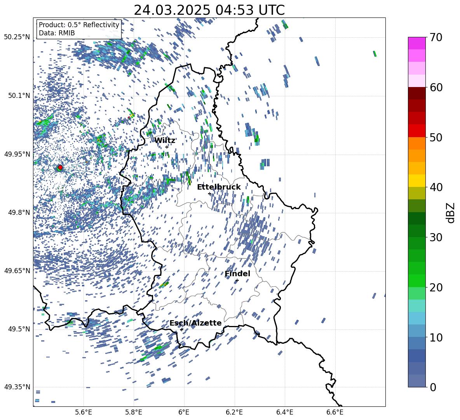Click the 30 dBZ colorbar tick label

(x=436, y=237)
